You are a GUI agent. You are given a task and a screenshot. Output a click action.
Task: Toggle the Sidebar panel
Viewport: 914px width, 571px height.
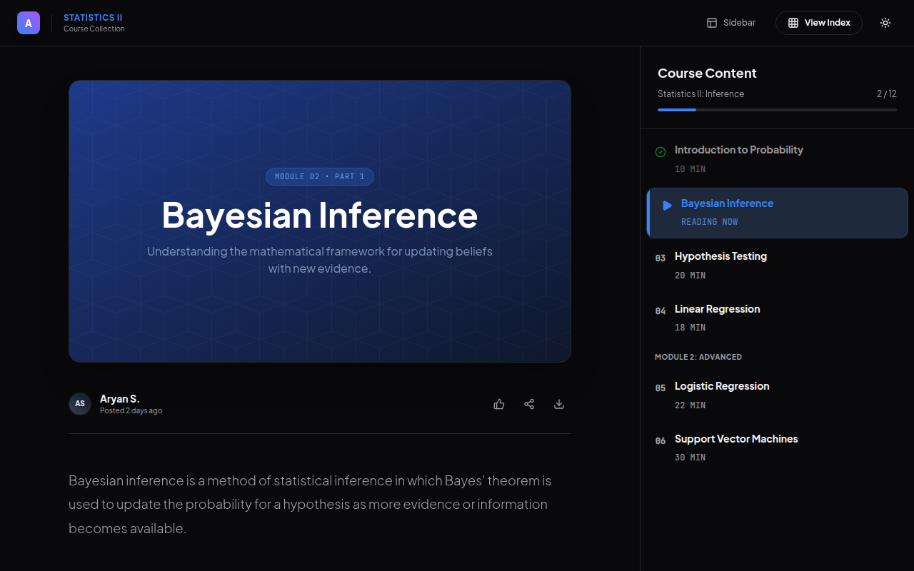click(x=731, y=23)
